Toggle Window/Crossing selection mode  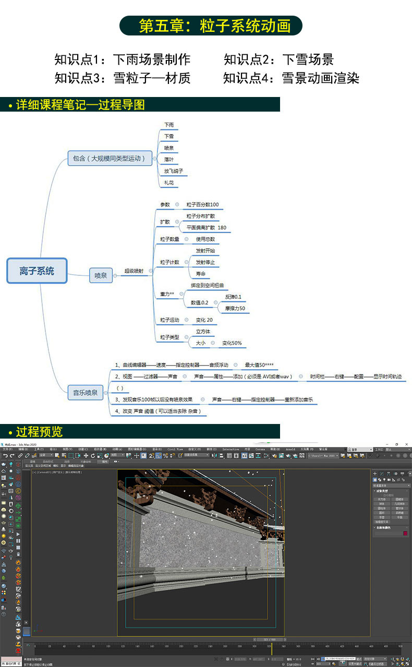[78, 455]
